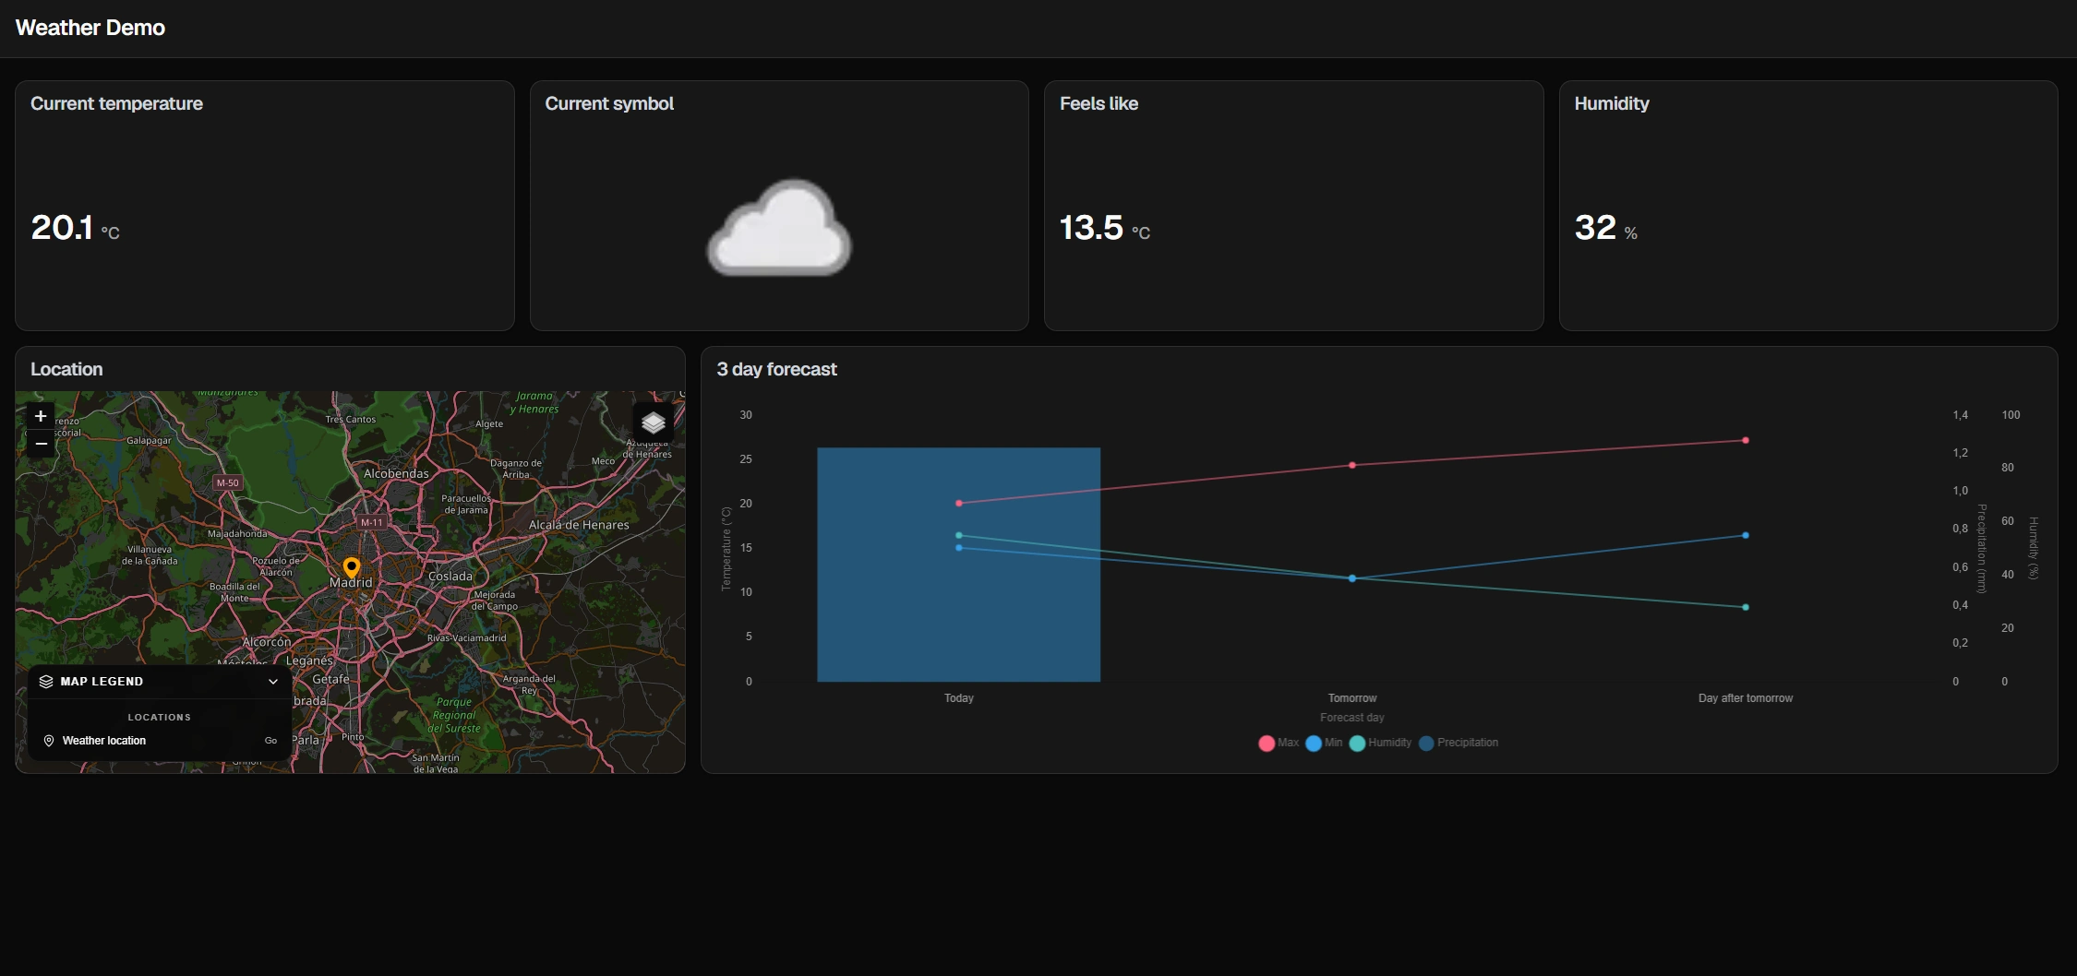
Task: Click the M-50 road badge on map
Action: click(227, 482)
